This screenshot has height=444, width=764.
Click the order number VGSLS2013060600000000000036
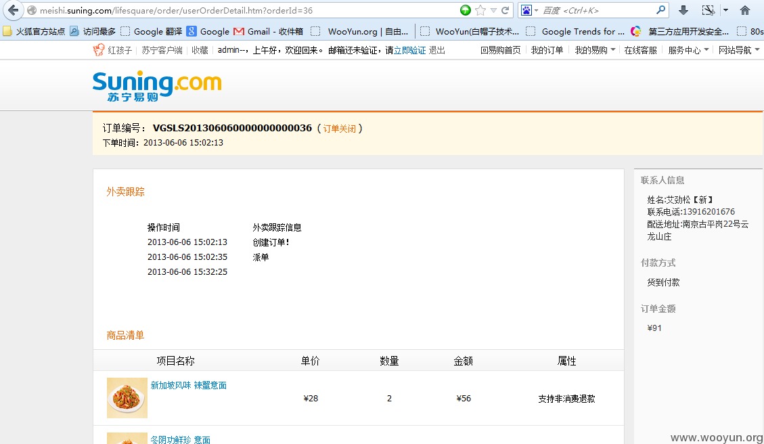point(232,128)
